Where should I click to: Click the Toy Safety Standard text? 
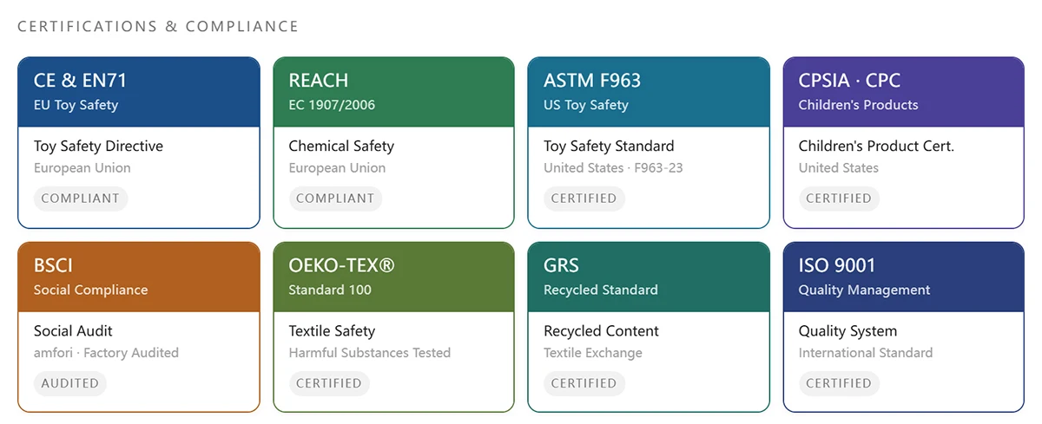click(609, 146)
